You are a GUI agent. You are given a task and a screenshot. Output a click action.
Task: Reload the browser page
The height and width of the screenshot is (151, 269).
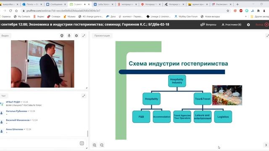click(11, 10)
